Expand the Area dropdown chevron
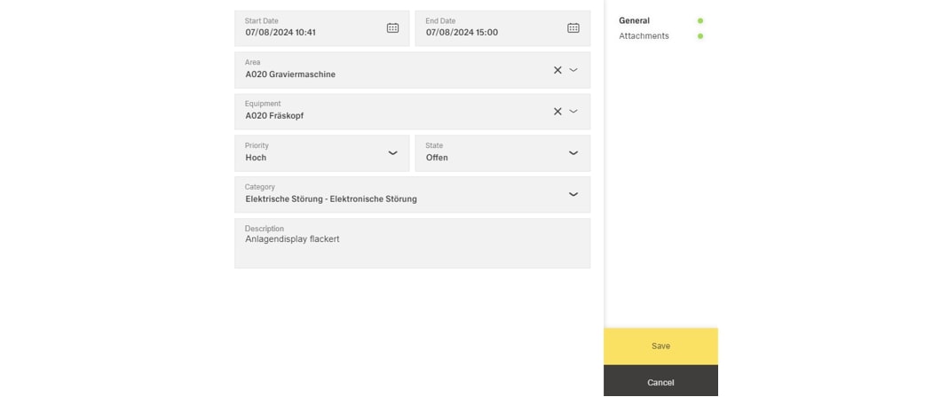Viewport: 925px width, 405px height. [573, 70]
